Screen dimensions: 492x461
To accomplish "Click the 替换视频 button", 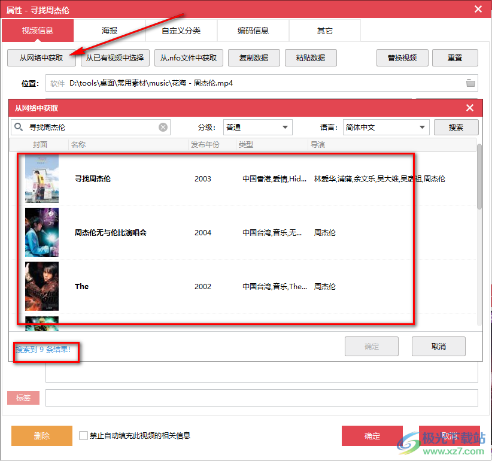I will (402, 57).
